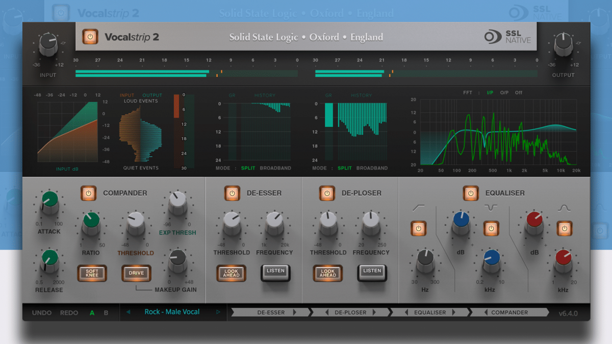Click the compander Input dB transfer curve
Image resolution: width=612 pixels, height=344 pixels.
click(x=67, y=133)
